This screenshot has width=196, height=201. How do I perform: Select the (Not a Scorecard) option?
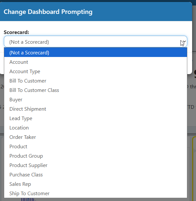pyautogui.click(x=96, y=52)
